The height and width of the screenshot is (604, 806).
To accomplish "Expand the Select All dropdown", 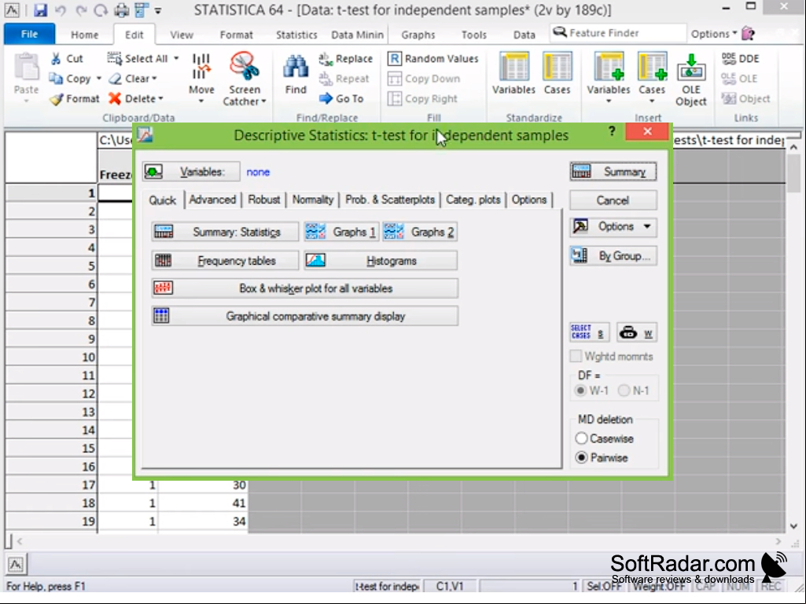I will [176, 59].
